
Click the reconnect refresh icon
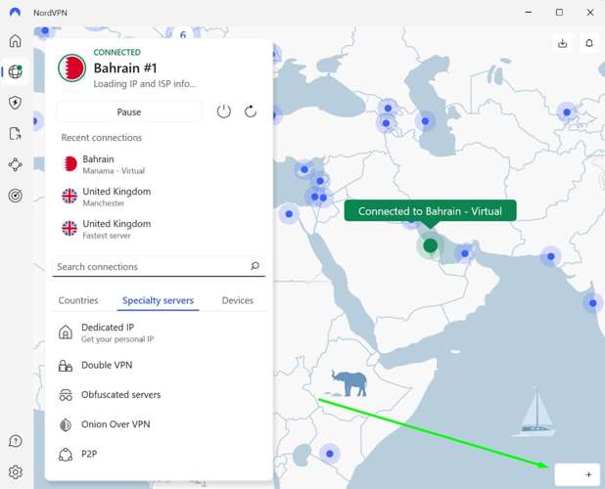point(251,111)
